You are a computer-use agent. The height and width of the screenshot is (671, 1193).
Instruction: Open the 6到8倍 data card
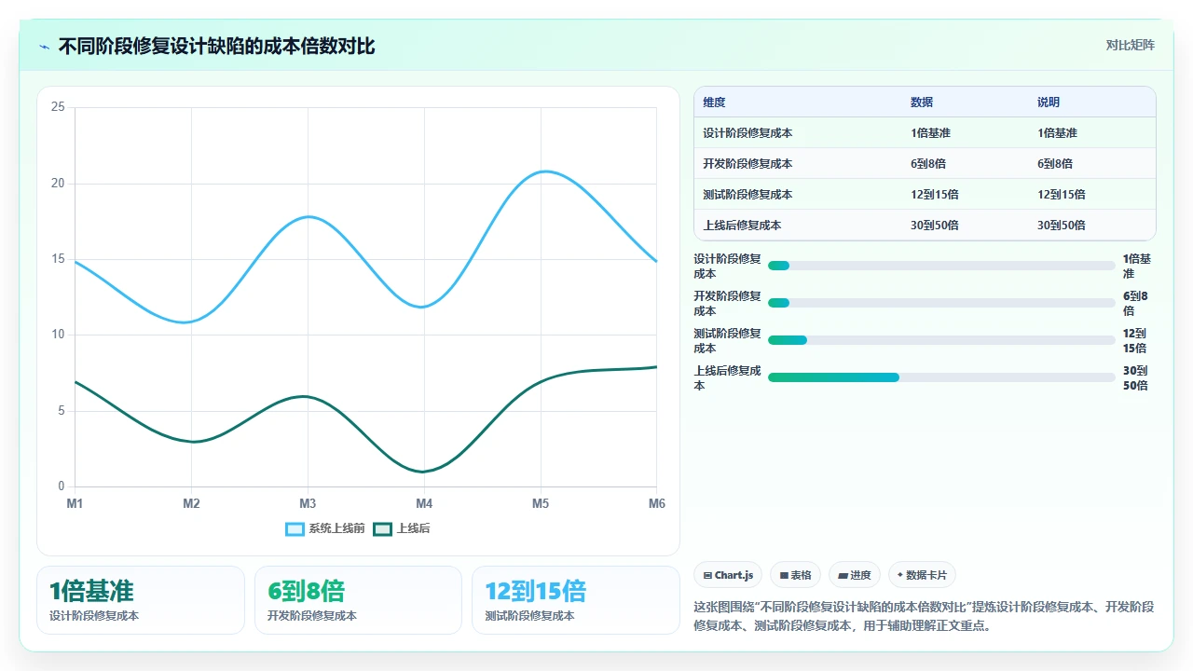(358, 600)
